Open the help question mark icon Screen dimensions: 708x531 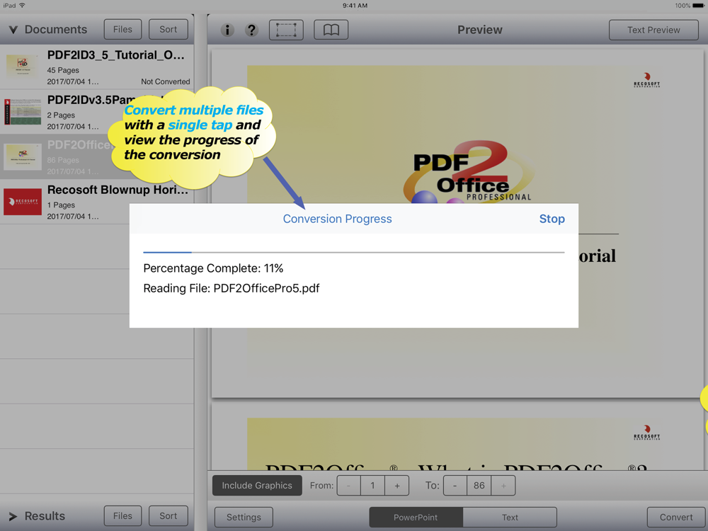(251, 30)
